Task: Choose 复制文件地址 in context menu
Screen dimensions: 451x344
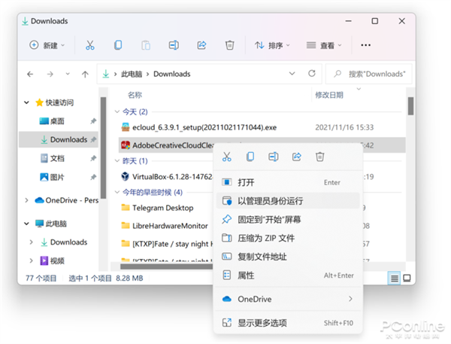Action: coord(288,257)
